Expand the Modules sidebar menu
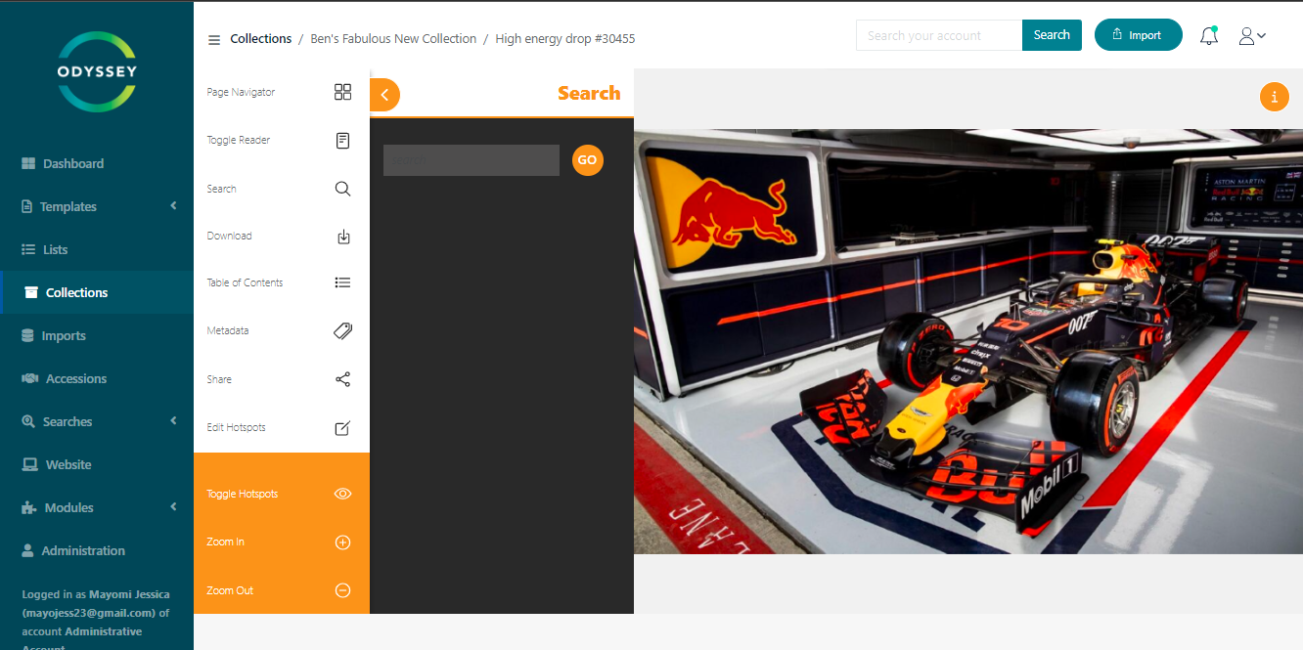 tap(97, 507)
